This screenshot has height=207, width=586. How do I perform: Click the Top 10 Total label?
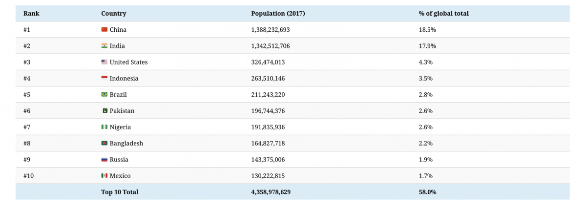pyautogui.click(x=120, y=192)
